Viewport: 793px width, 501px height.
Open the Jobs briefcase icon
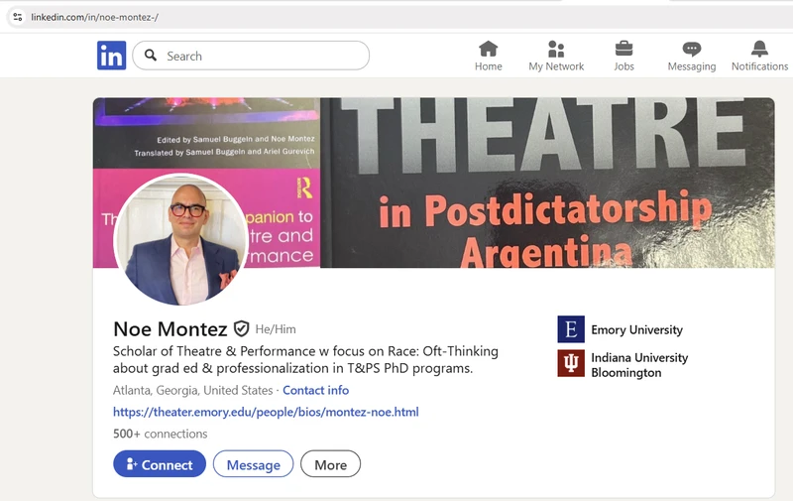tap(623, 49)
